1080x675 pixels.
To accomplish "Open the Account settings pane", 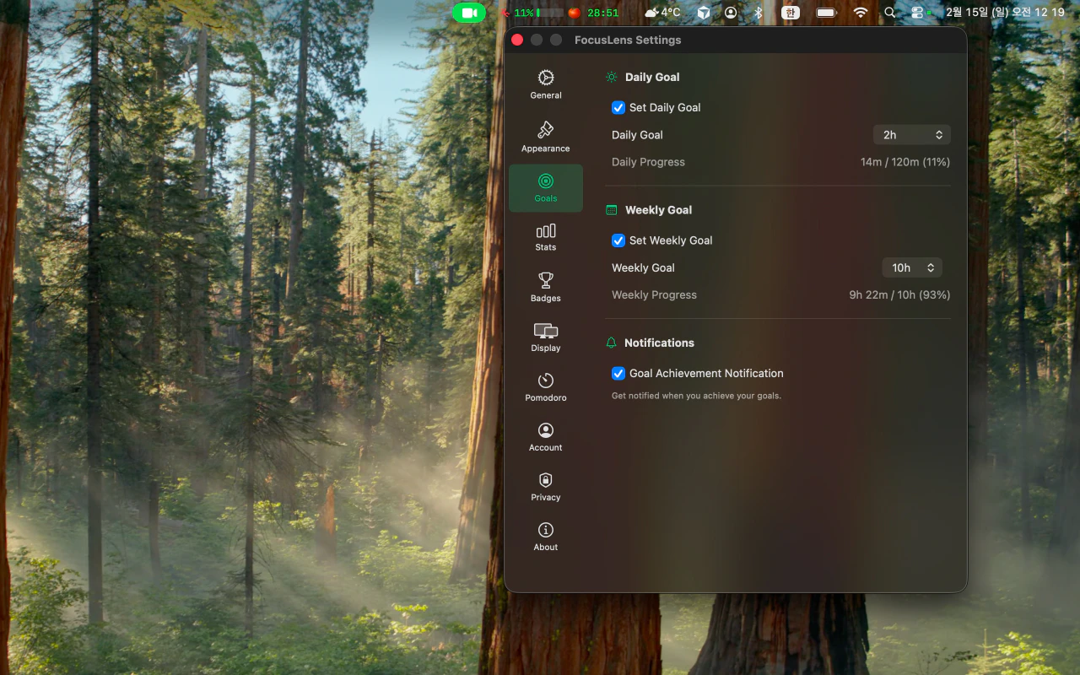I will 546,436.
